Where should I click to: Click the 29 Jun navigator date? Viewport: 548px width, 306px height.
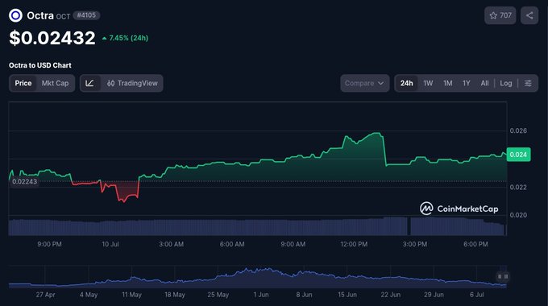434,295
